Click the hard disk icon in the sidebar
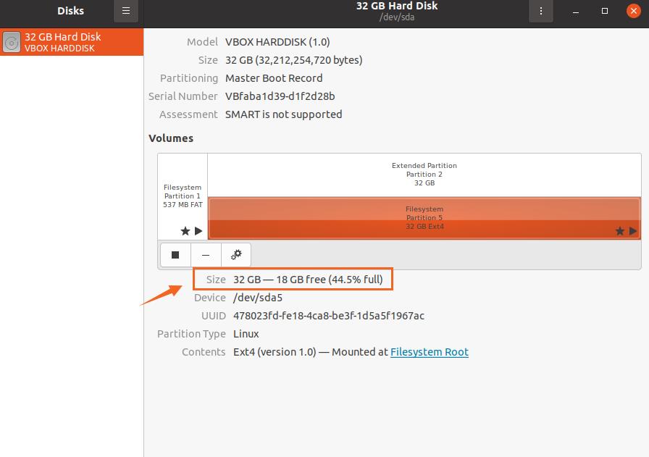Viewport: 649px width, 457px height. point(12,42)
